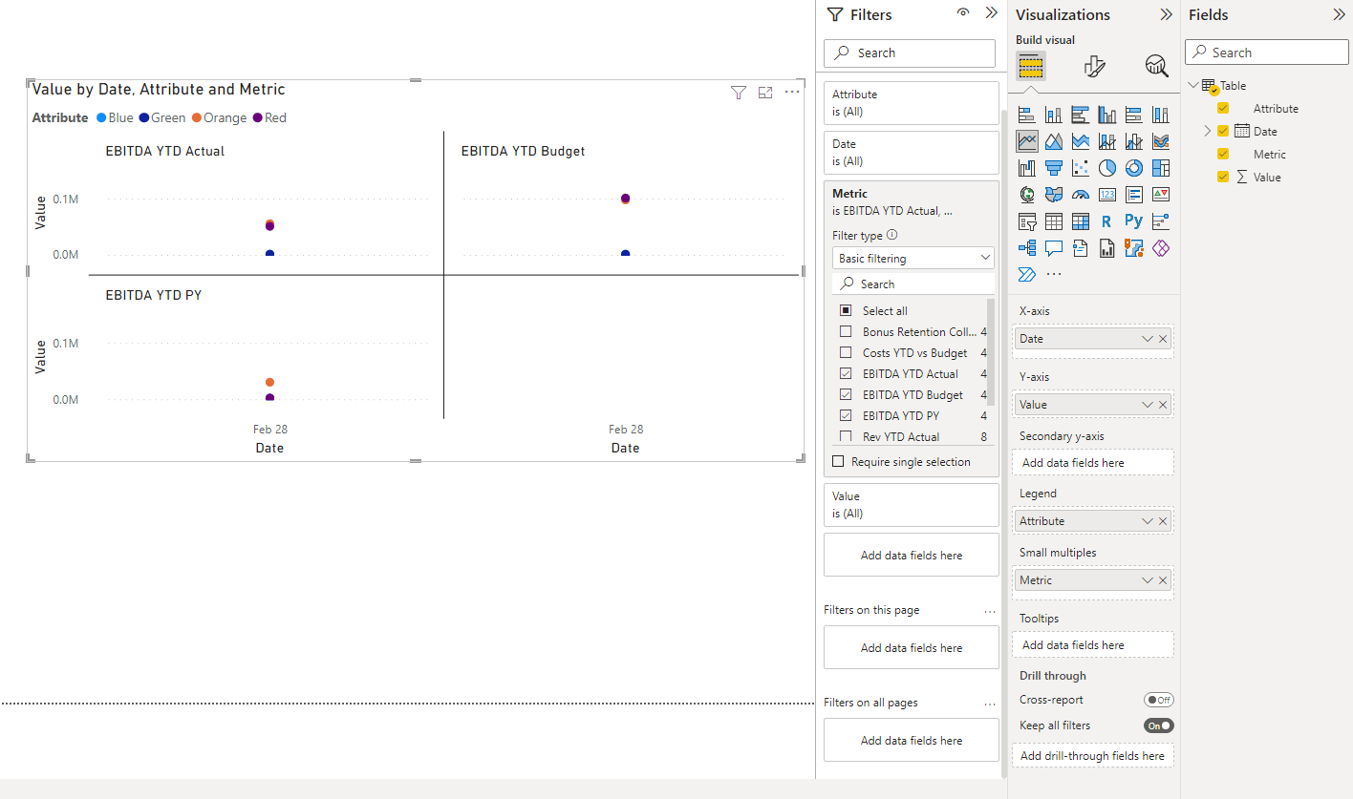Viewport: 1353px width, 799px height.
Task: Choose the Matrix visual
Action: (1081, 221)
